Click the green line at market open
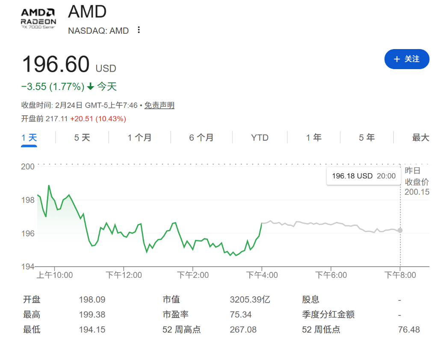438x338 pixels. pos(38,195)
